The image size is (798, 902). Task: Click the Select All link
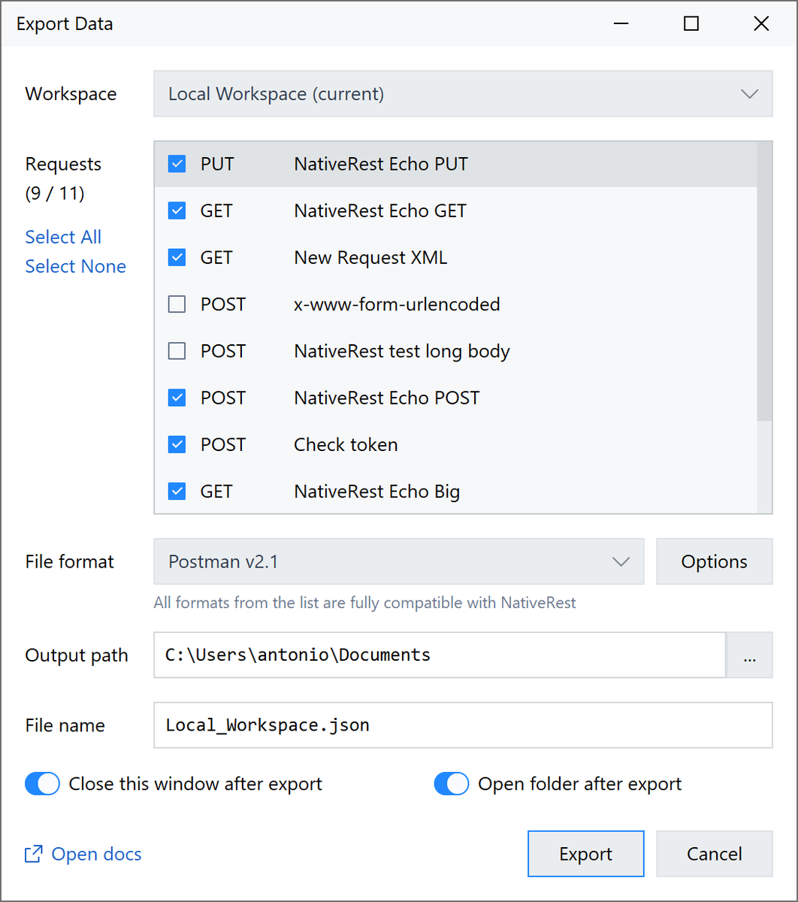63,237
